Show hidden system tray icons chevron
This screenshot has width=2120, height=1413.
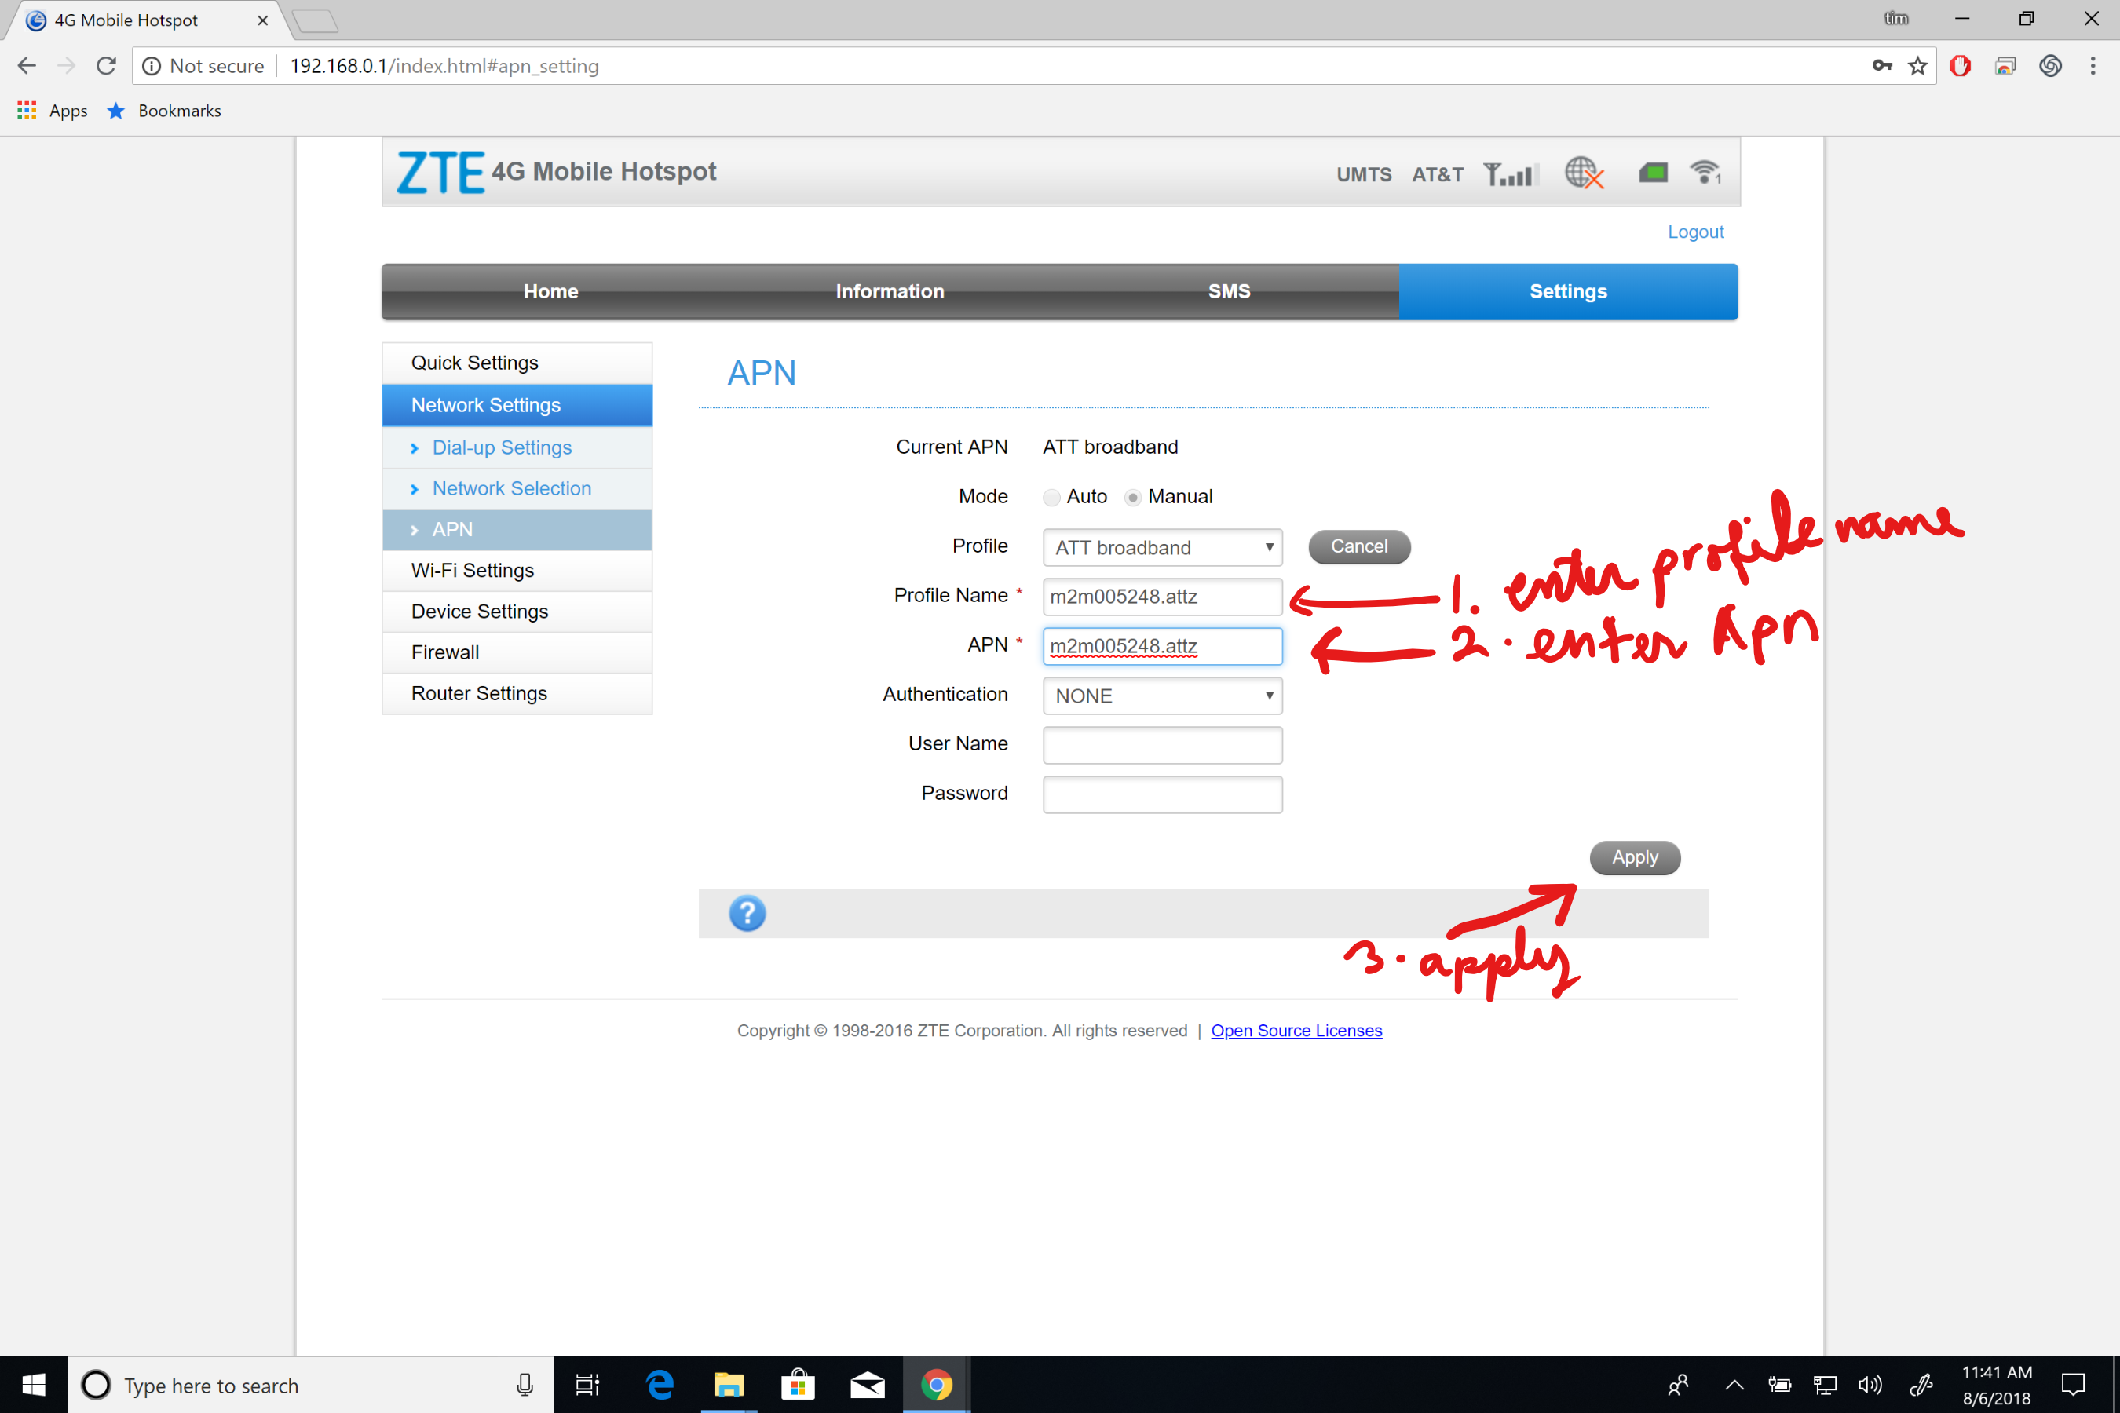tap(1734, 1385)
